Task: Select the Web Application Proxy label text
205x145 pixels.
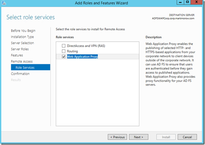Action: 83,56
